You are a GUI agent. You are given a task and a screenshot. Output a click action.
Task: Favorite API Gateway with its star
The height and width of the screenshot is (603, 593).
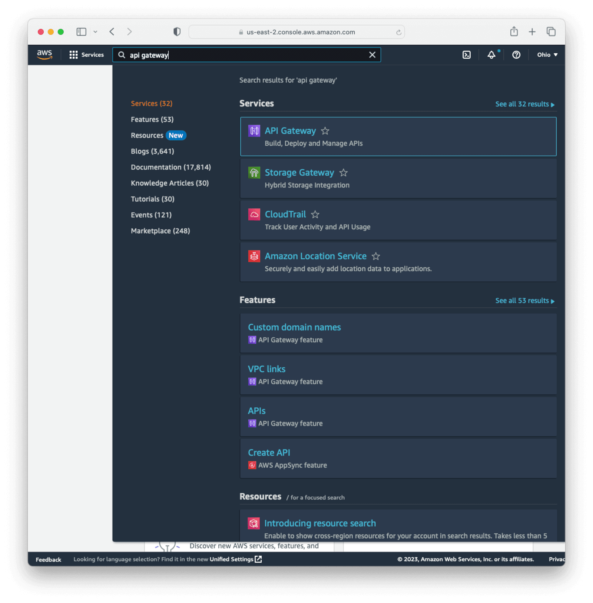point(325,131)
